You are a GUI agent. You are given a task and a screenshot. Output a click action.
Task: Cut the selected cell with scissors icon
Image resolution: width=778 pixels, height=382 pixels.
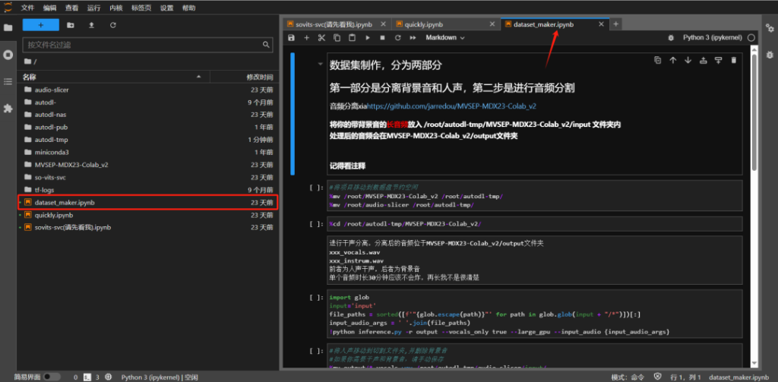[321, 37]
